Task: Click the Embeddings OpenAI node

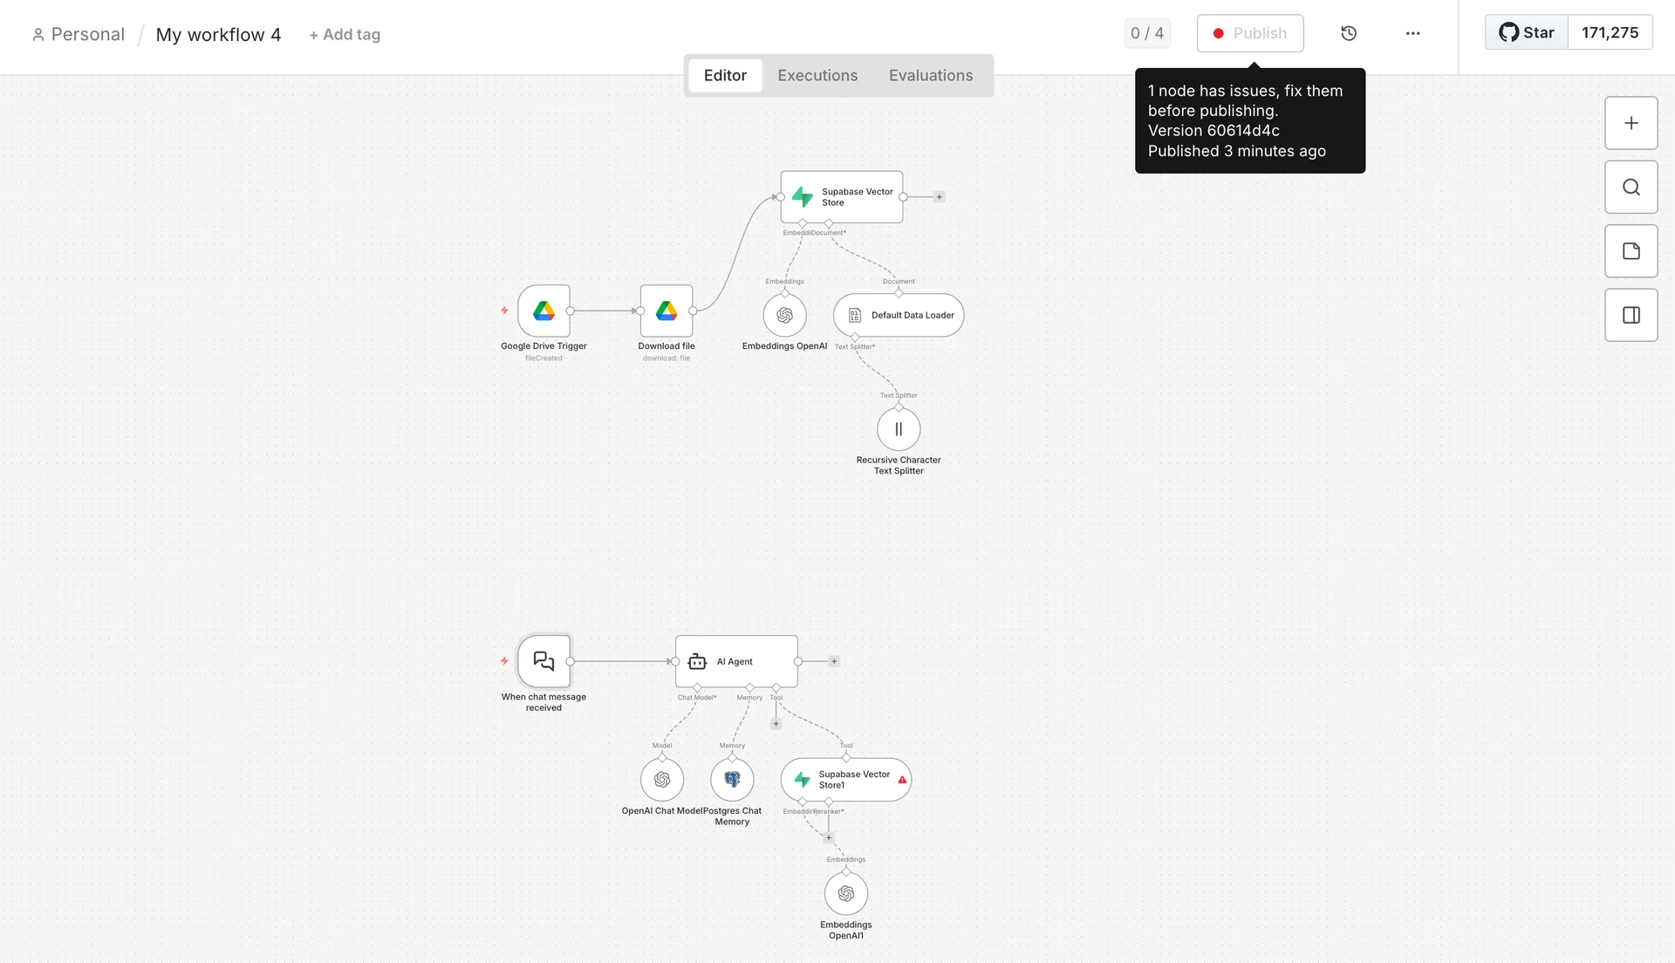Action: pyautogui.click(x=784, y=315)
